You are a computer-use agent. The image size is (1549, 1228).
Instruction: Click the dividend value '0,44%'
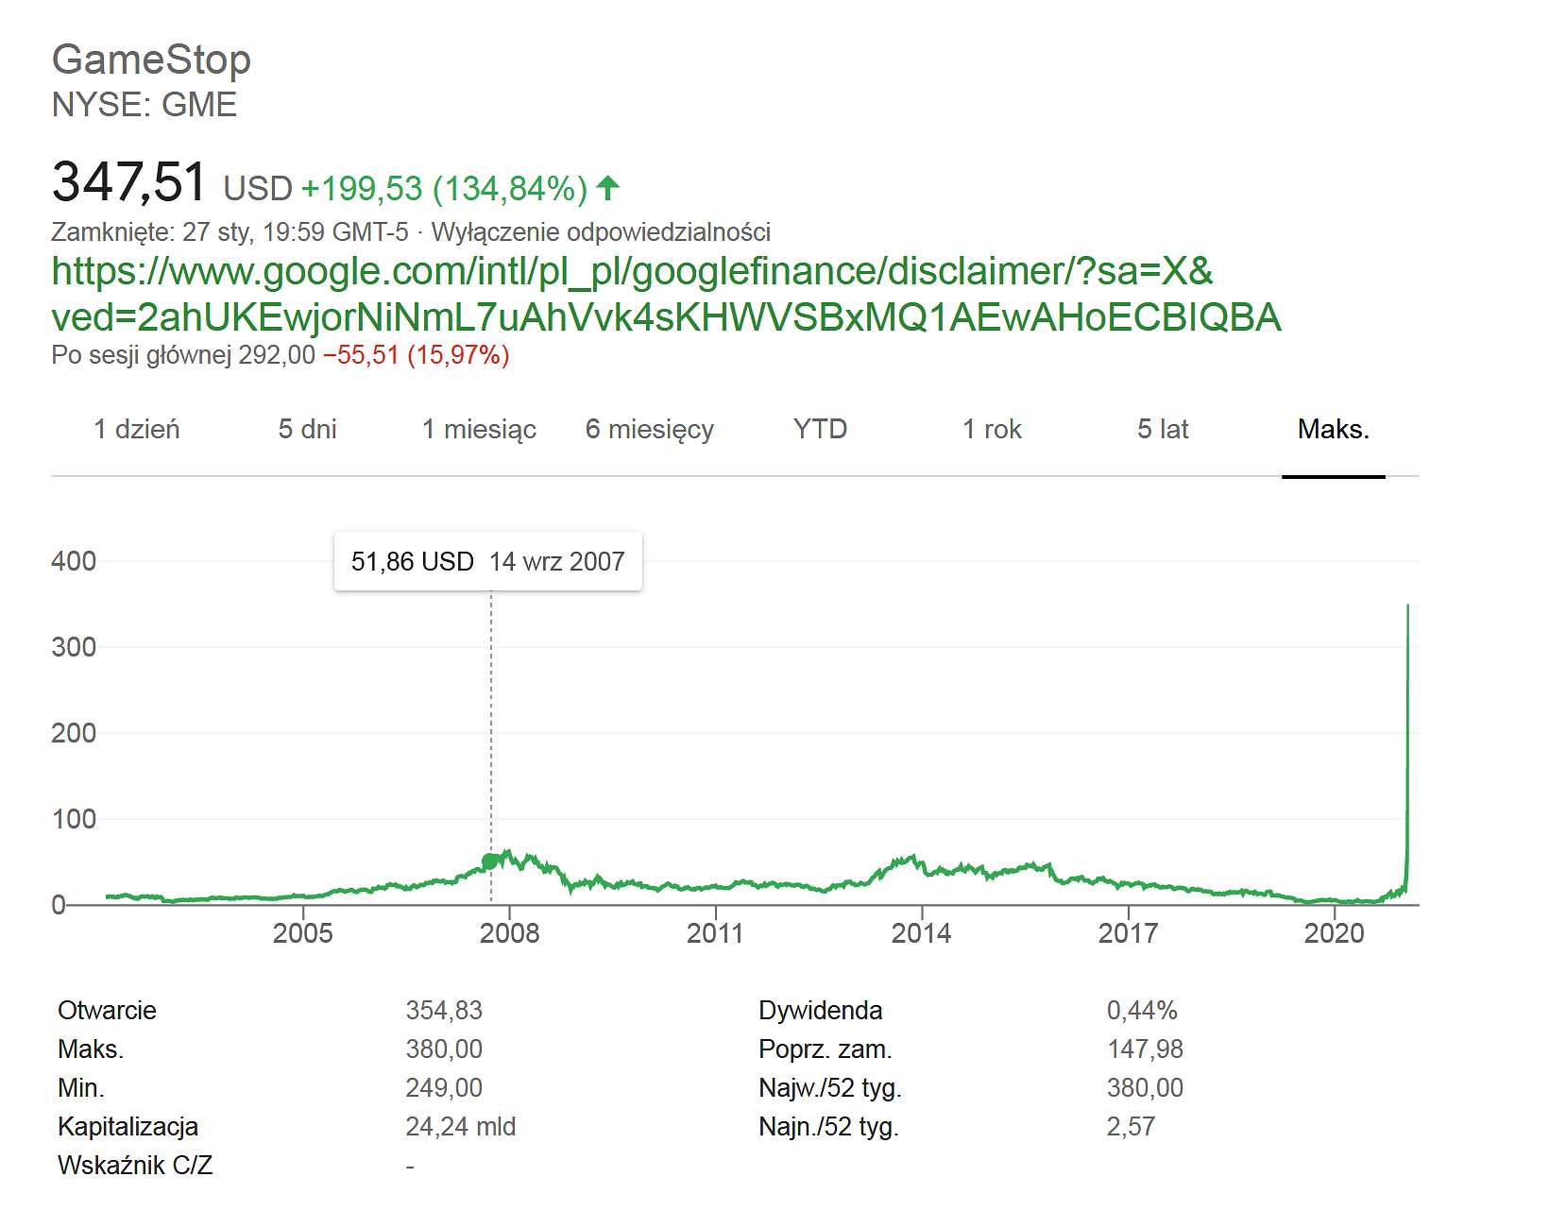(1142, 1011)
